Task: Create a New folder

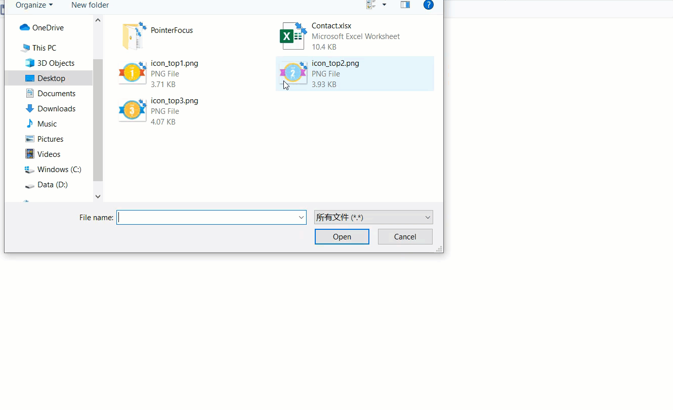Action: click(90, 5)
